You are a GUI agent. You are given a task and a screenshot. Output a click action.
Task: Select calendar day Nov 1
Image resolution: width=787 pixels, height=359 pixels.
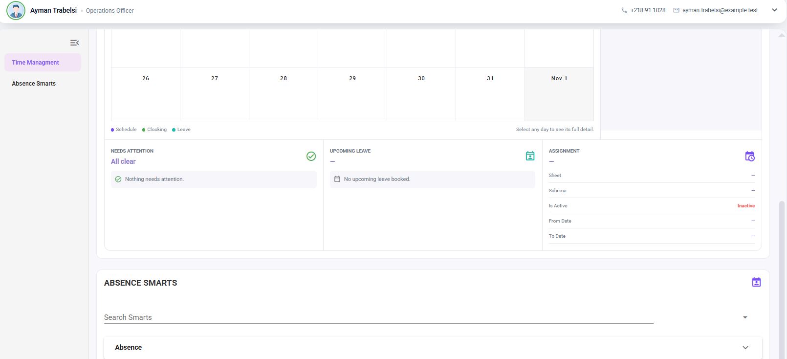(559, 94)
